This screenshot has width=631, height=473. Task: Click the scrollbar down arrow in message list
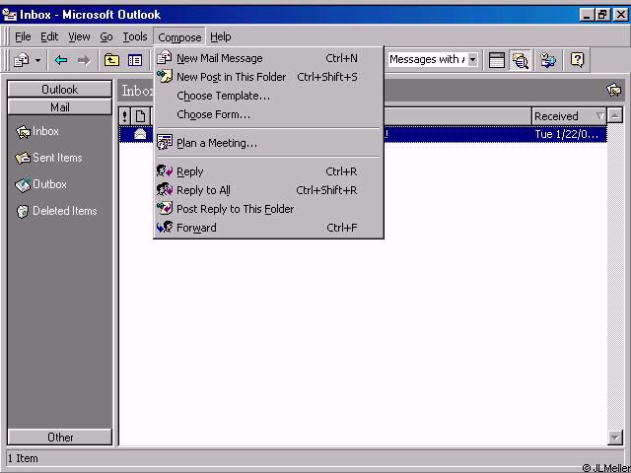[615, 438]
